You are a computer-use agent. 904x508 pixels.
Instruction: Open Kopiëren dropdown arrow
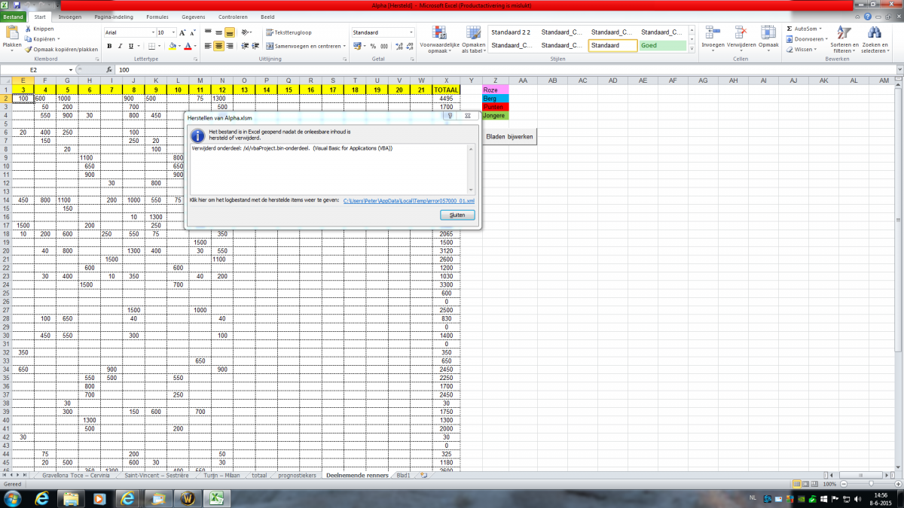57,39
